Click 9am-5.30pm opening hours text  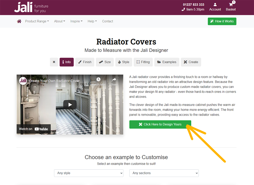195,9
